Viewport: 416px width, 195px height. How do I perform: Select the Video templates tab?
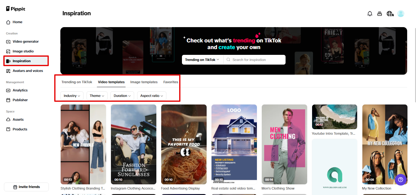111,82
